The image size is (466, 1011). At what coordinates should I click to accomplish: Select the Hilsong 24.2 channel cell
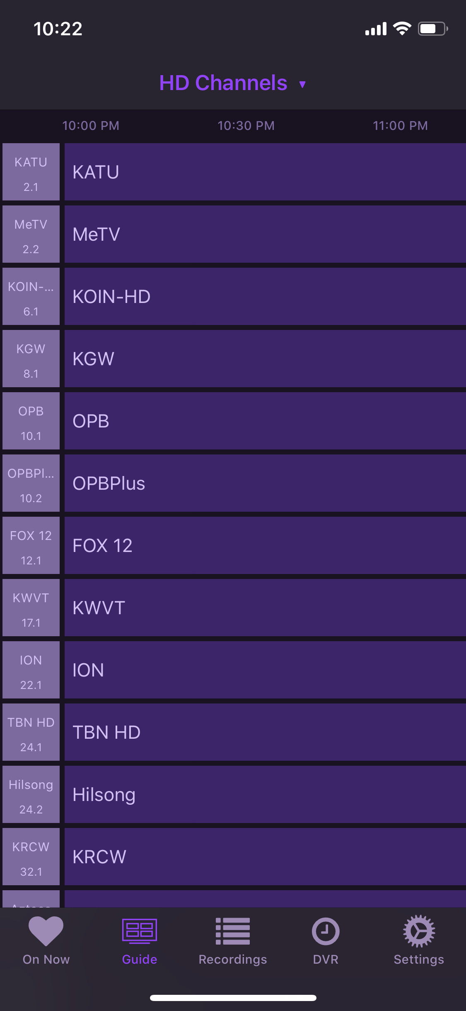(31, 794)
